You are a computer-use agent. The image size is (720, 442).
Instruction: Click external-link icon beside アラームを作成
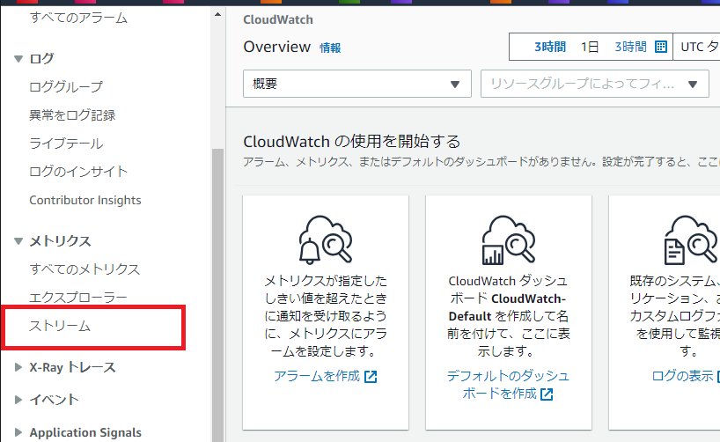pyautogui.click(x=371, y=377)
